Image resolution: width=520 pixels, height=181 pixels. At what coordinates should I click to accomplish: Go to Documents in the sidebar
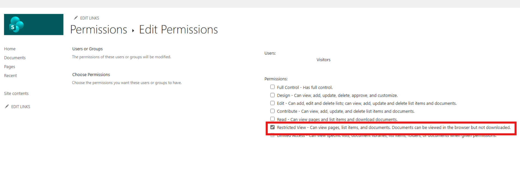click(15, 58)
